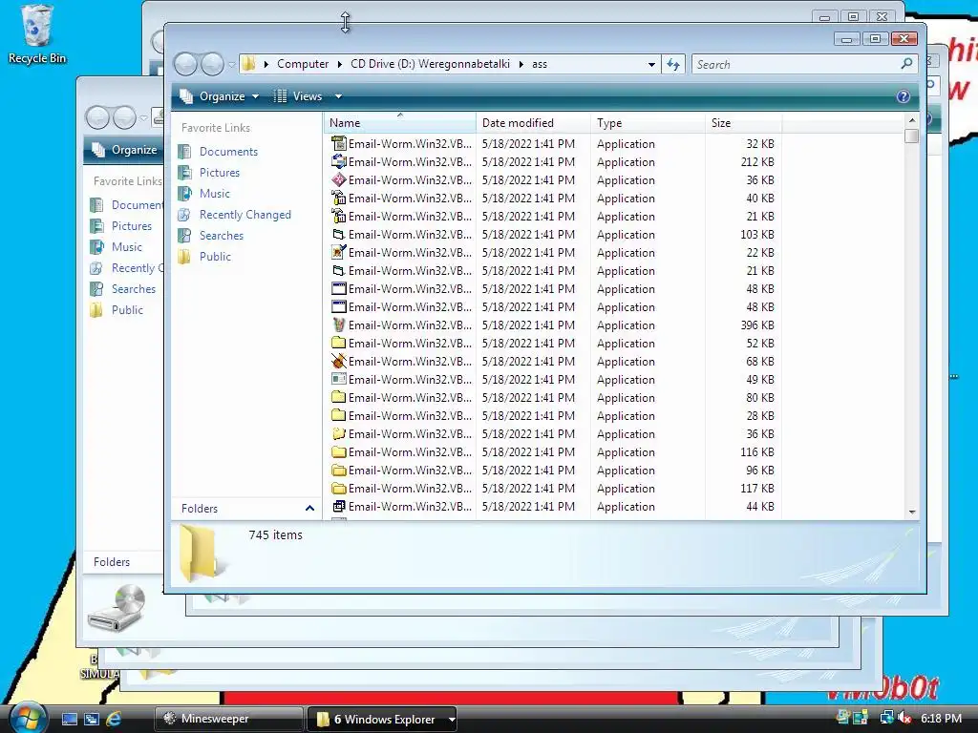This screenshot has height=733, width=978.
Task: Select the violin icon of the 68 KB file
Action: click(339, 361)
